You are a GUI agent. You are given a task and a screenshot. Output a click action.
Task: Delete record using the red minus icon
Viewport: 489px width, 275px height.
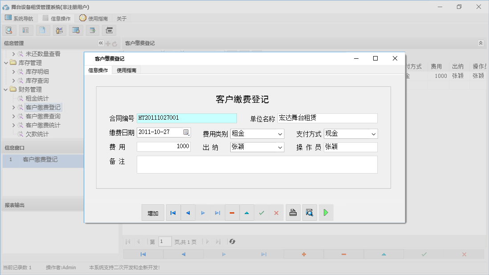pyautogui.click(x=232, y=212)
